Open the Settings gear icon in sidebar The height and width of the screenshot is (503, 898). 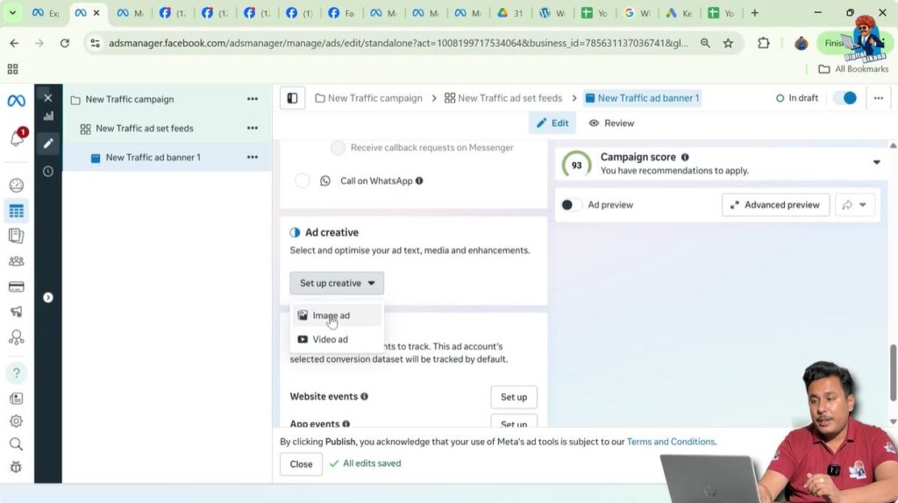pyautogui.click(x=16, y=422)
